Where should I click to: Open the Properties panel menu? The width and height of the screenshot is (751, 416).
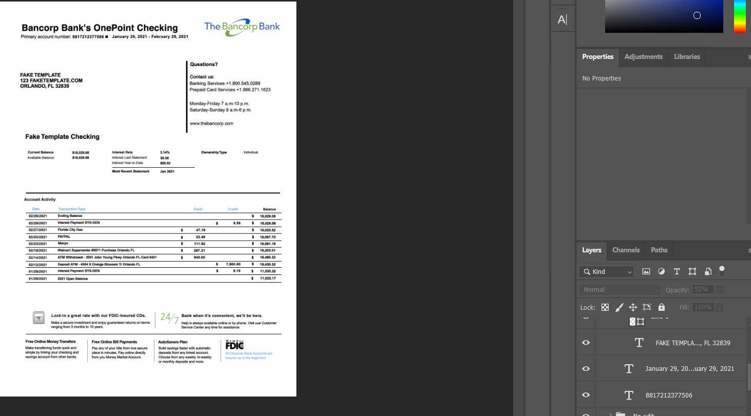click(x=749, y=57)
